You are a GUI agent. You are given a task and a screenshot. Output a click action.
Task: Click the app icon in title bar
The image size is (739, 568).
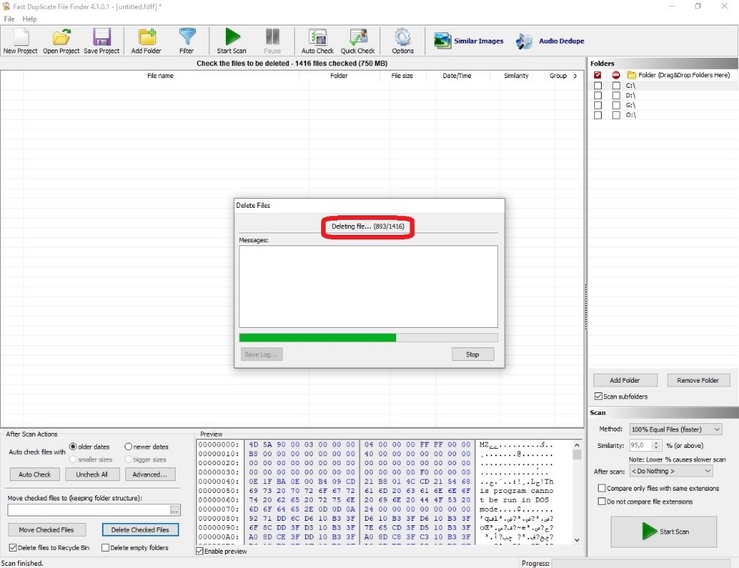pyautogui.click(x=6, y=6)
